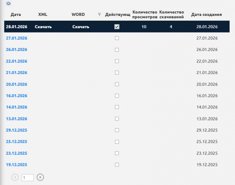Open the 23.12.2025 date link
Viewport: 235px width, 185px height.
point(17,153)
